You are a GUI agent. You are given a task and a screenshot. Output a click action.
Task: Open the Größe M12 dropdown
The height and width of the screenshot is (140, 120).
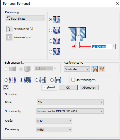[54, 121]
